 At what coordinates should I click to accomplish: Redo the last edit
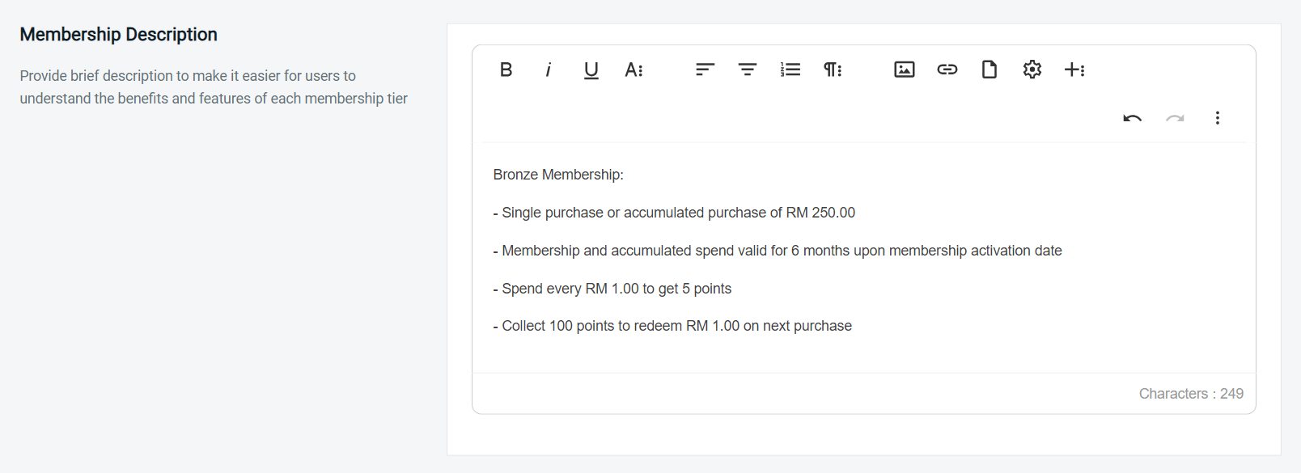tap(1175, 118)
